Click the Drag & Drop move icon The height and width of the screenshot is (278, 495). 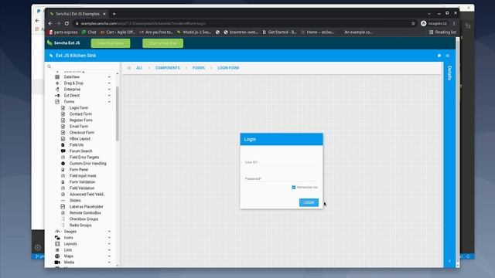(57, 83)
